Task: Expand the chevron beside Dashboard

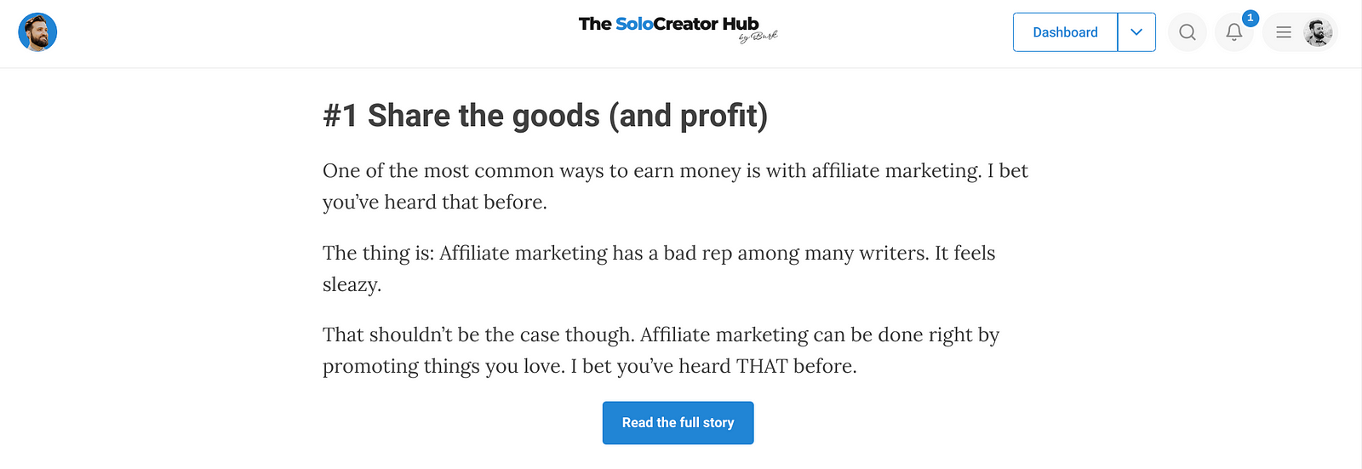Action: [1136, 32]
